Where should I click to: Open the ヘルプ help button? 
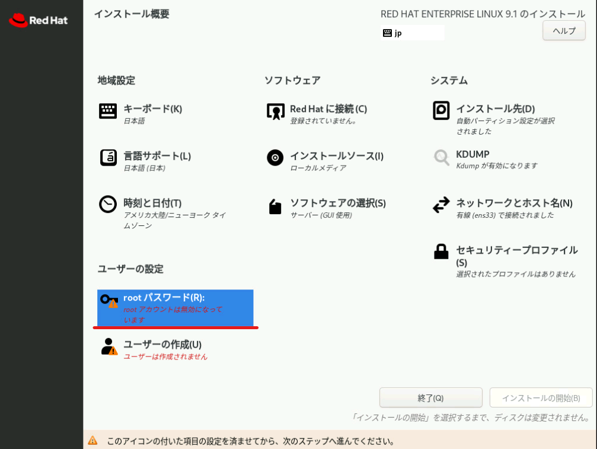[564, 31]
